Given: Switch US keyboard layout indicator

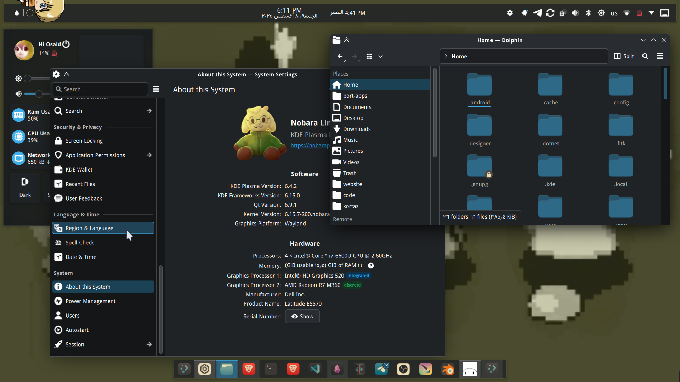Looking at the screenshot, I should pyautogui.click(x=614, y=13).
